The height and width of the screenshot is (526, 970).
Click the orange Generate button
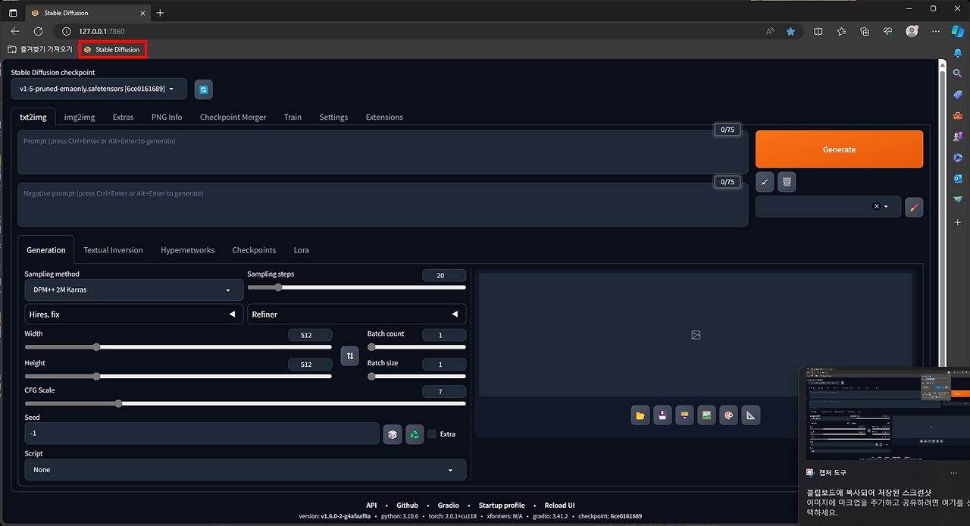[x=839, y=149]
